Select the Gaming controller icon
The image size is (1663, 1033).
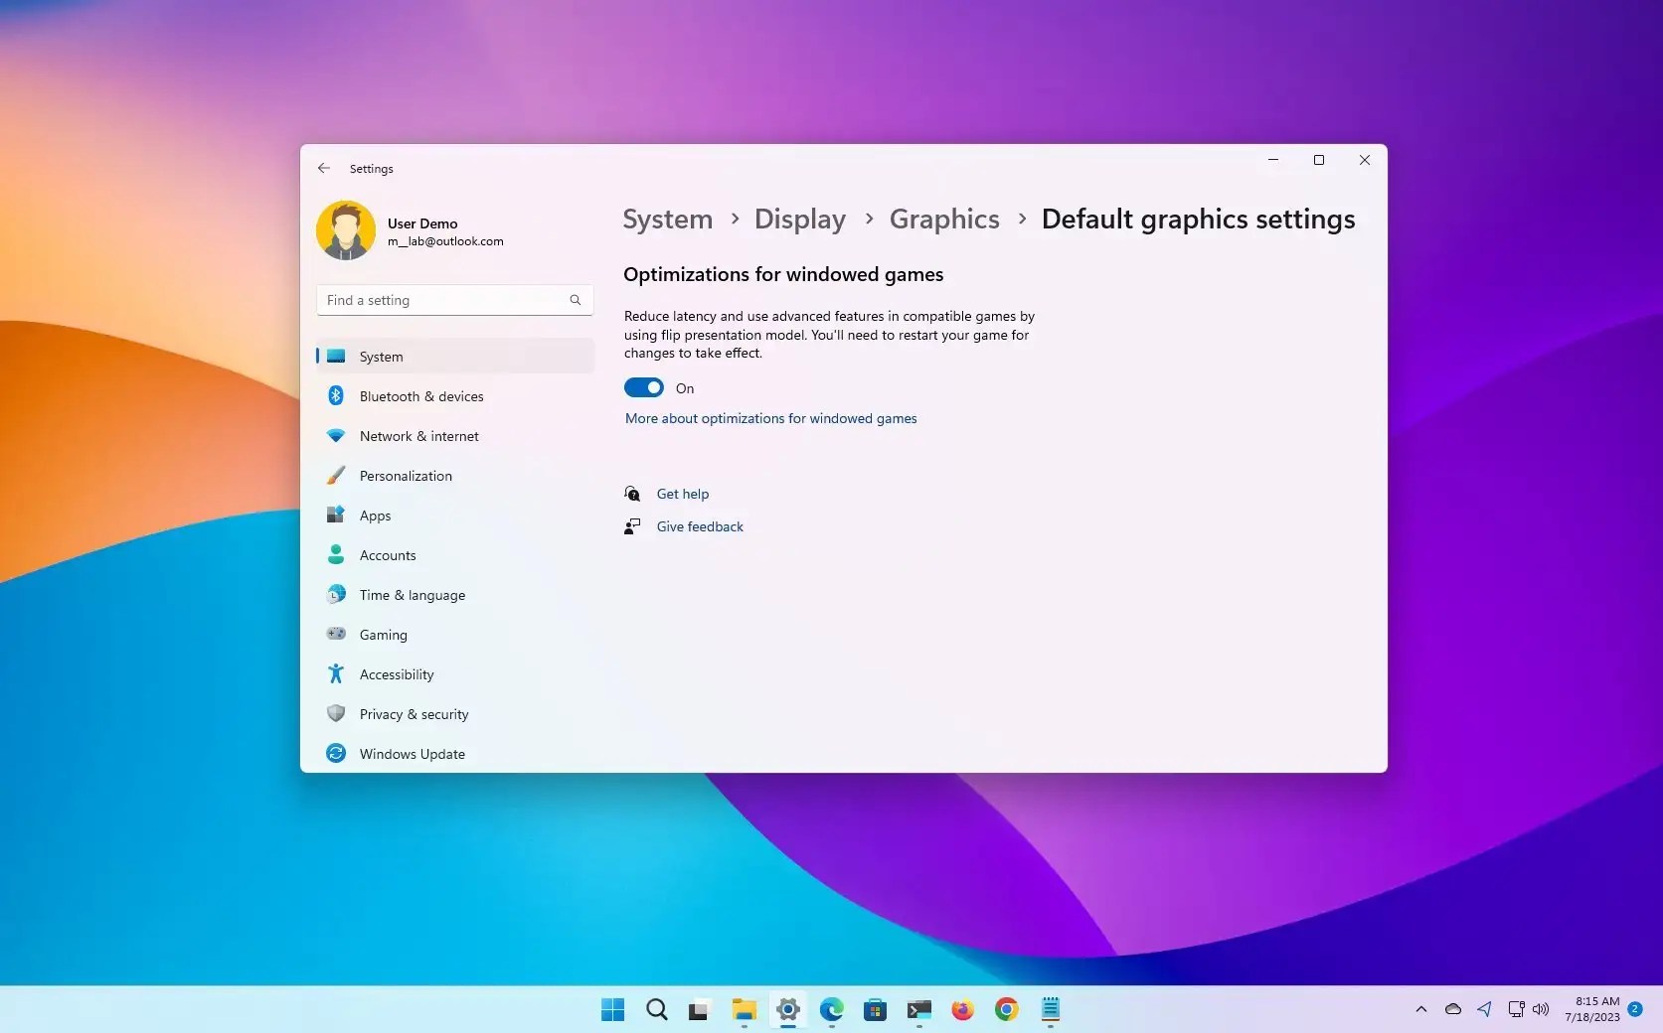[x=335, y=634]
